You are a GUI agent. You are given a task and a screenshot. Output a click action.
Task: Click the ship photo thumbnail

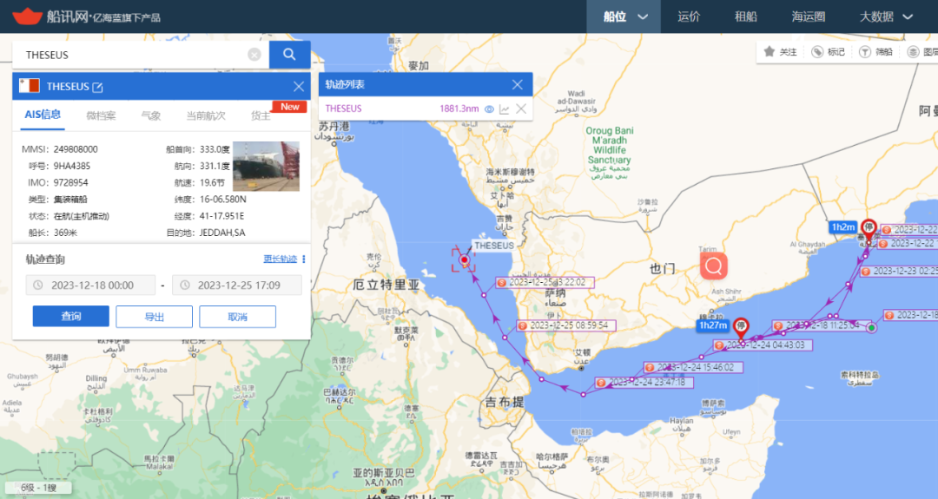[266, 166]
